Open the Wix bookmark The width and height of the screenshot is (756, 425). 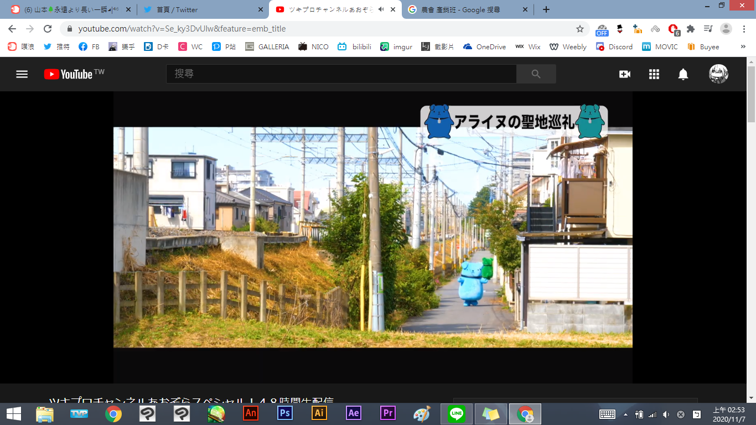(x=528, y=47)
